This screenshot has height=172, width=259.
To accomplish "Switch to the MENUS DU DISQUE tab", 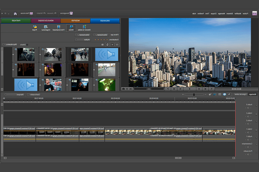I will [x=46, y=21].
